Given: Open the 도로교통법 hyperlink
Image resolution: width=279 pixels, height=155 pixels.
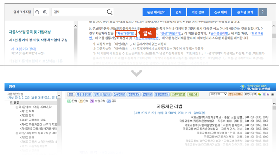Looking at the screenshot, I should 257,33.
